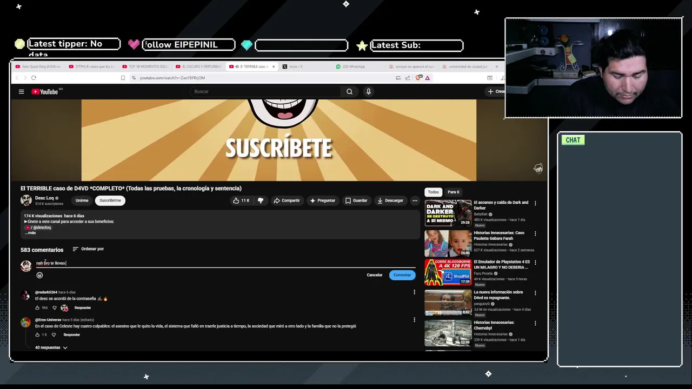692x389 pixels.
Task: Open the video's more actions three-dot menu
Action: pyautogui.click(x=415, y=200)
